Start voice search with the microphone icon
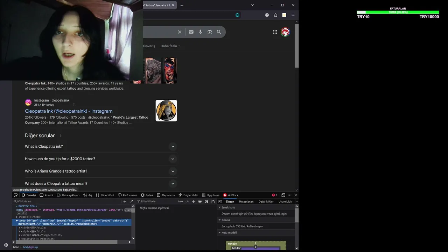 201,32
